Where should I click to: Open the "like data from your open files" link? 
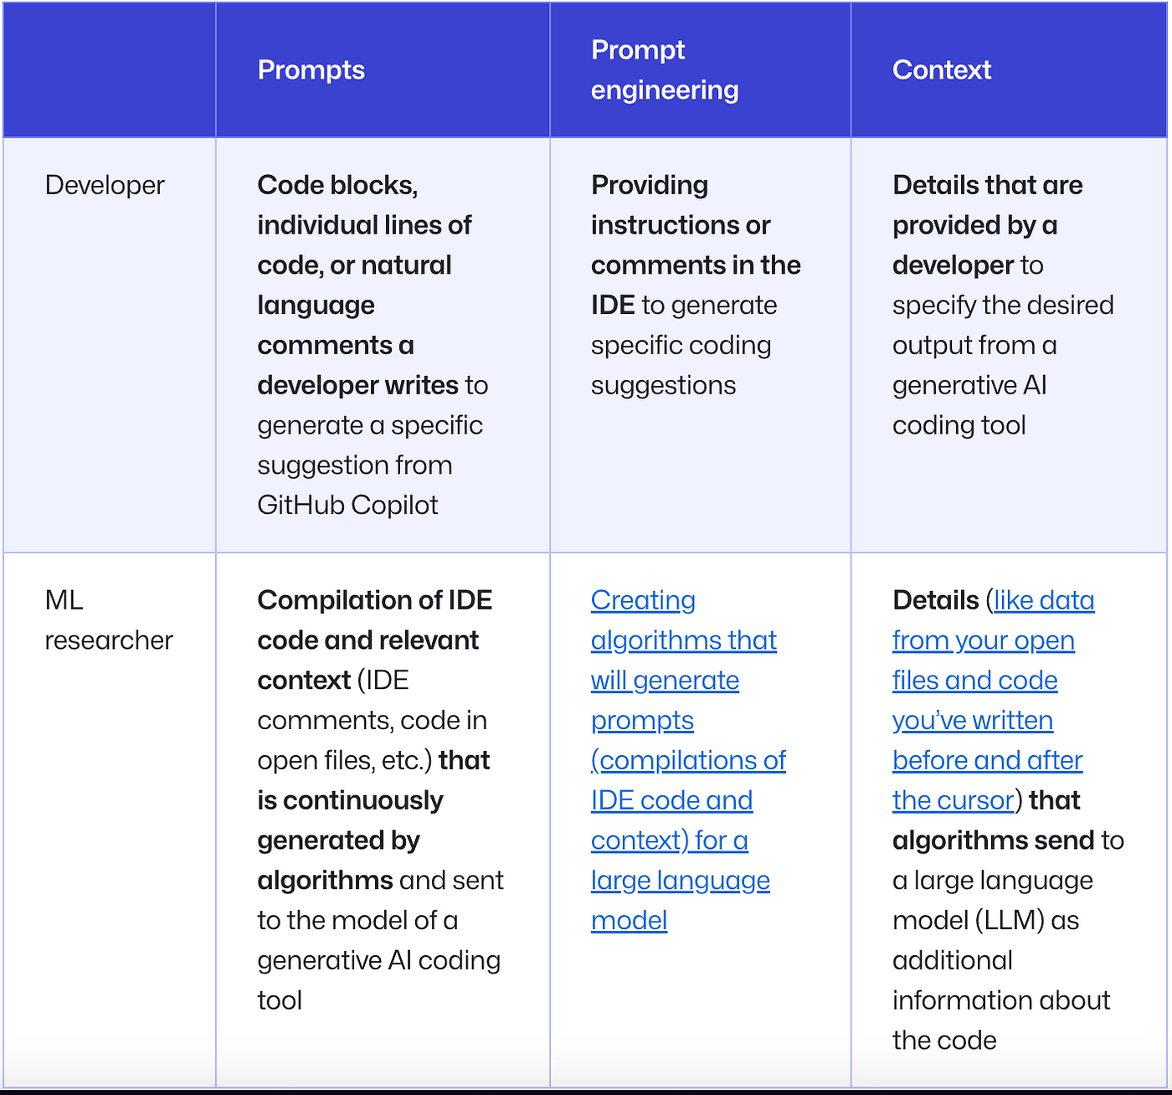(993, 640)
